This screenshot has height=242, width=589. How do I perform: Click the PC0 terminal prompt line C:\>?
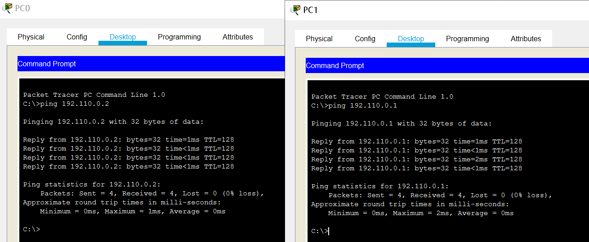click(31, 229)
